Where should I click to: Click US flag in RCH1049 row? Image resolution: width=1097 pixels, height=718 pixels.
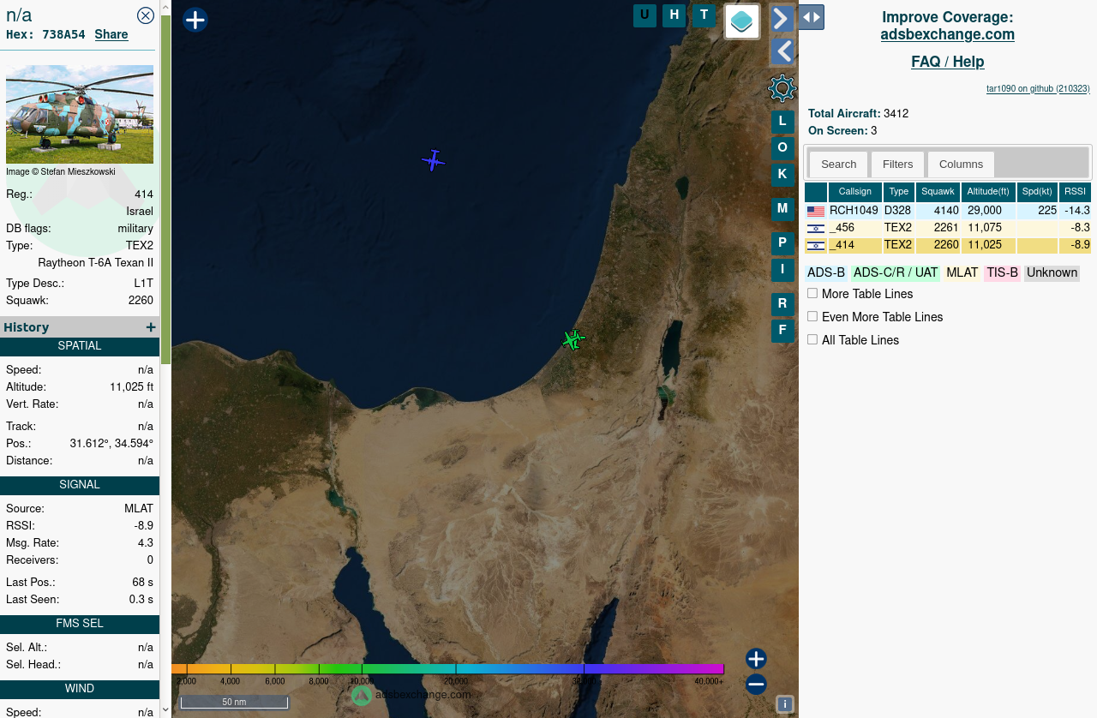pyautogui.click(x=816, y=212)
